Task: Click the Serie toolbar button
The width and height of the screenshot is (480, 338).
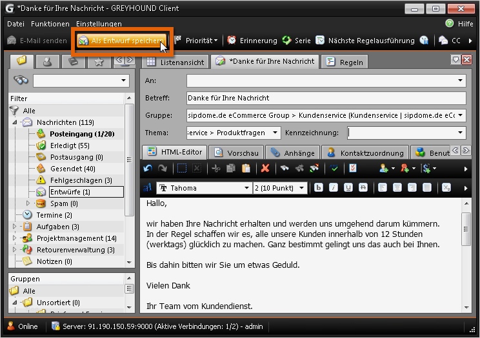Action: (296, 41)
